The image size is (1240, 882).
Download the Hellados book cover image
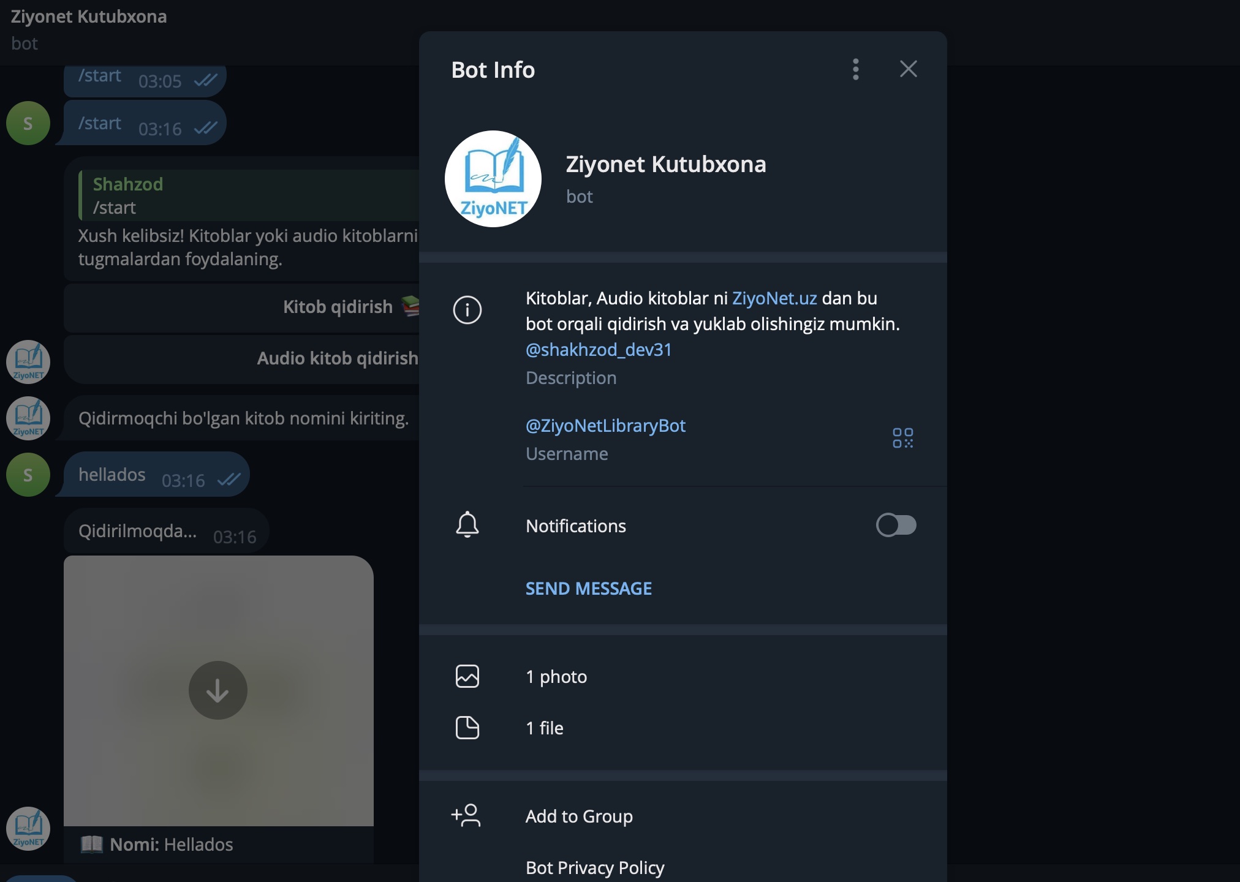(x=218, y=690)
